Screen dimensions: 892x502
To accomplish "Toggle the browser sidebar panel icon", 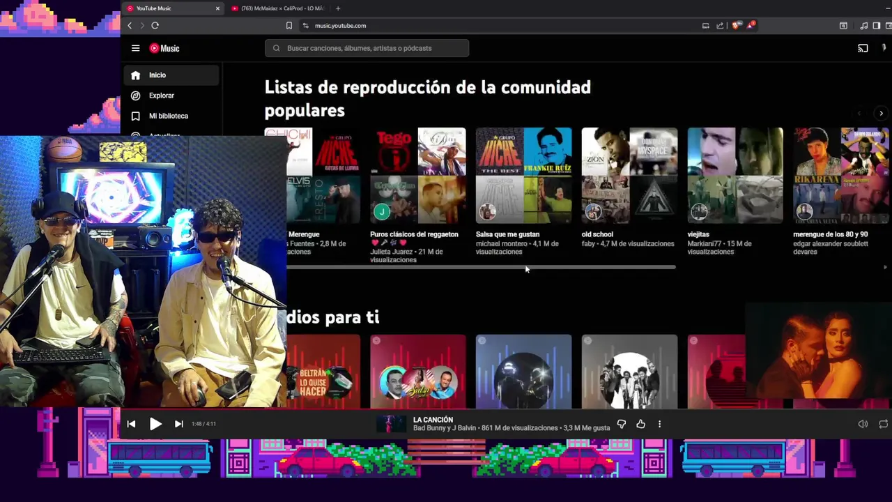I will (x=877, y=26).
